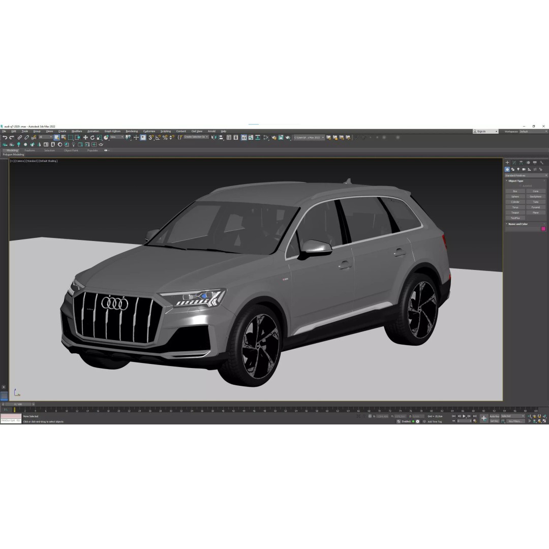Image resolution: width=549 pixels, height=549 pixels.
Task: Click the Render Production teapot icon
Action: (288, 138)
